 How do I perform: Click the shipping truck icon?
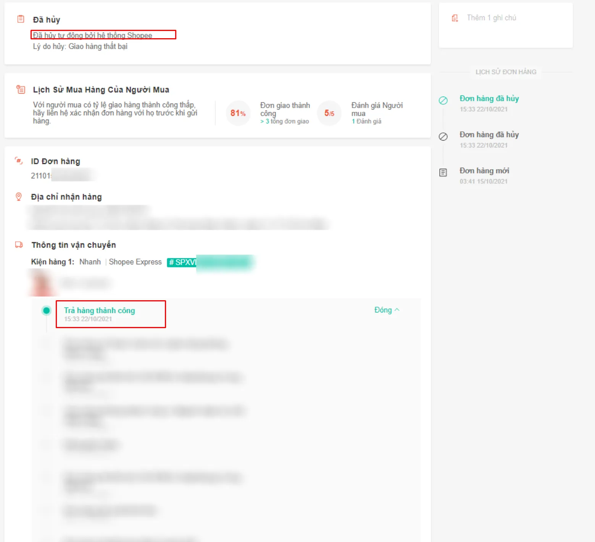pyautogui.click(x=19, y=245)
